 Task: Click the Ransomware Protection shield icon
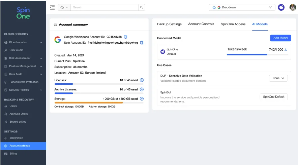[x=6, y=82]
